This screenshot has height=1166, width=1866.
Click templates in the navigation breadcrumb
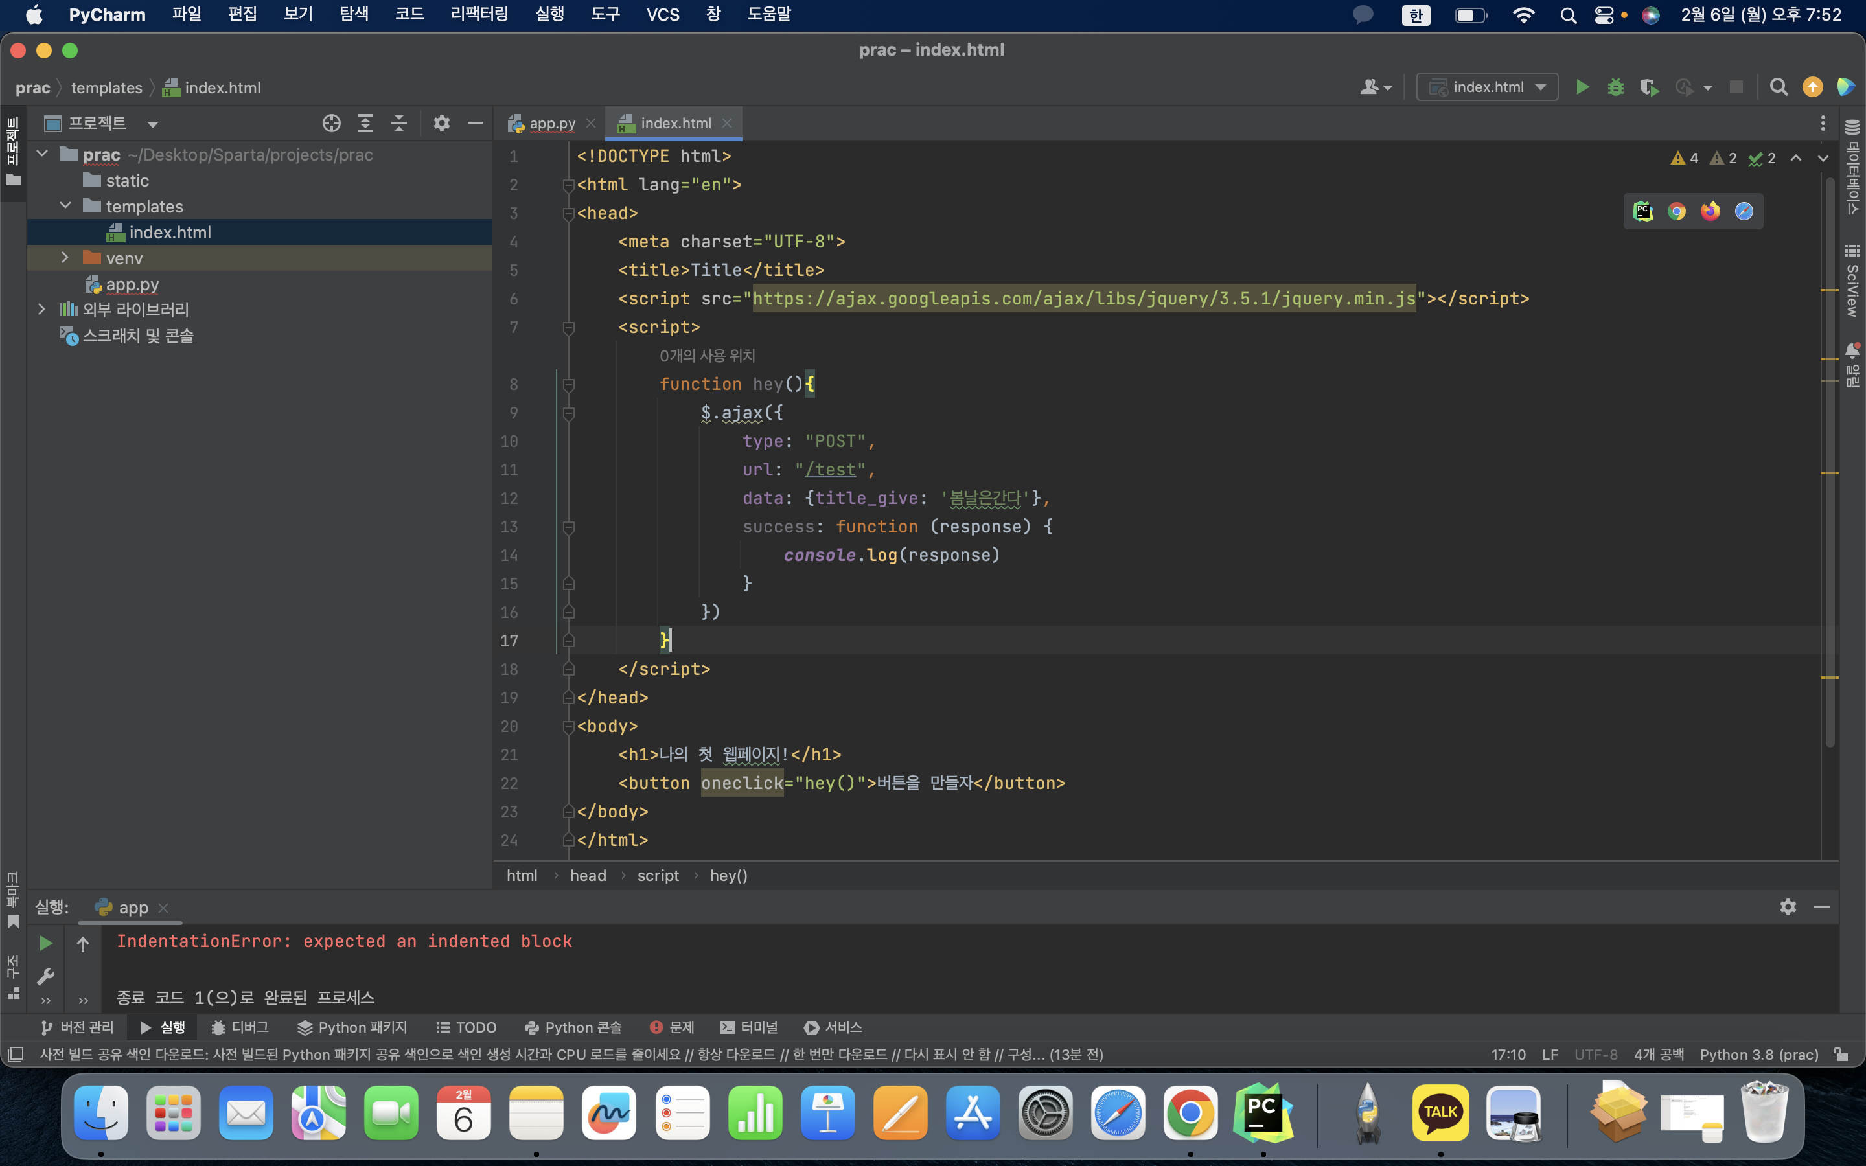point(106,88)
